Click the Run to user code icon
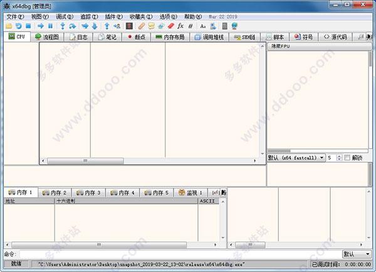 (117, 26)
